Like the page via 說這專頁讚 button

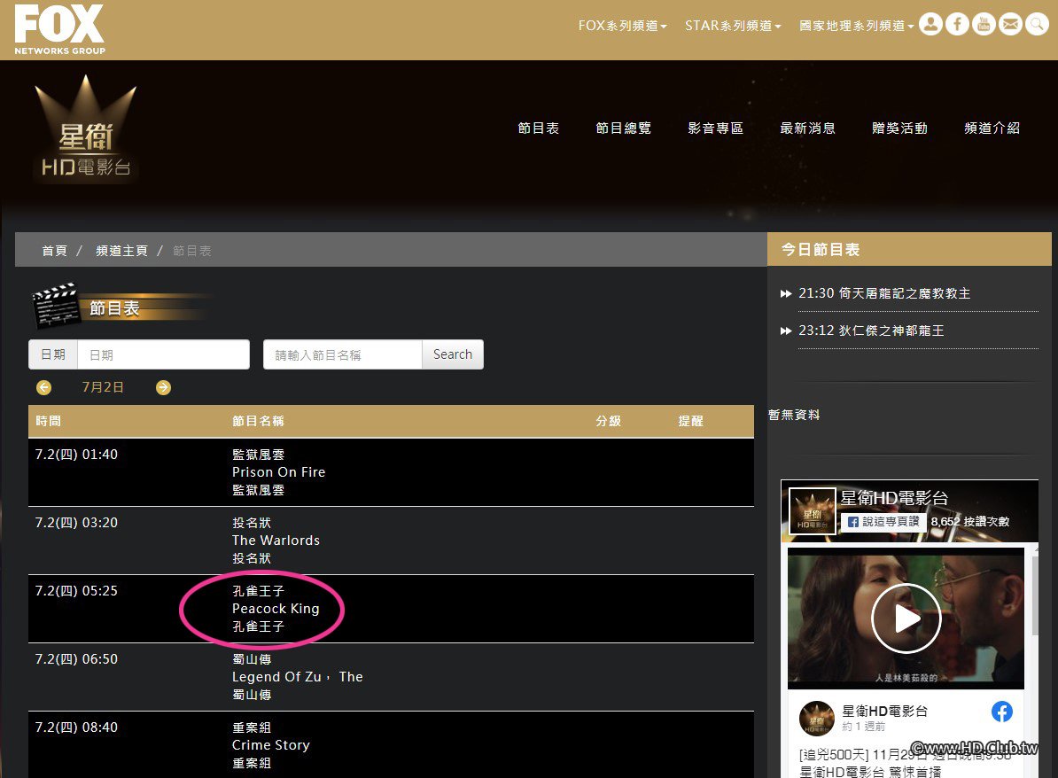coord(883,522)
